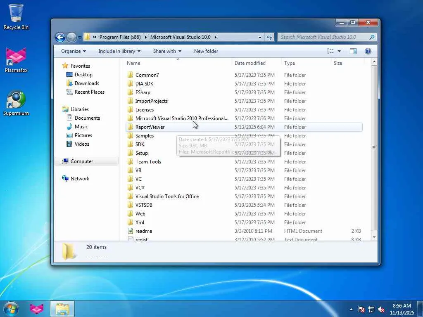Click the Action Center flag tray icon
Viewport: 423px width, 317px height.
361,309
